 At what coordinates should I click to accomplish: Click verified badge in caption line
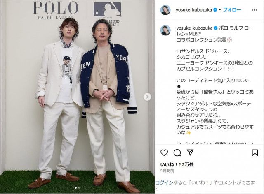[x=216, y=28]
